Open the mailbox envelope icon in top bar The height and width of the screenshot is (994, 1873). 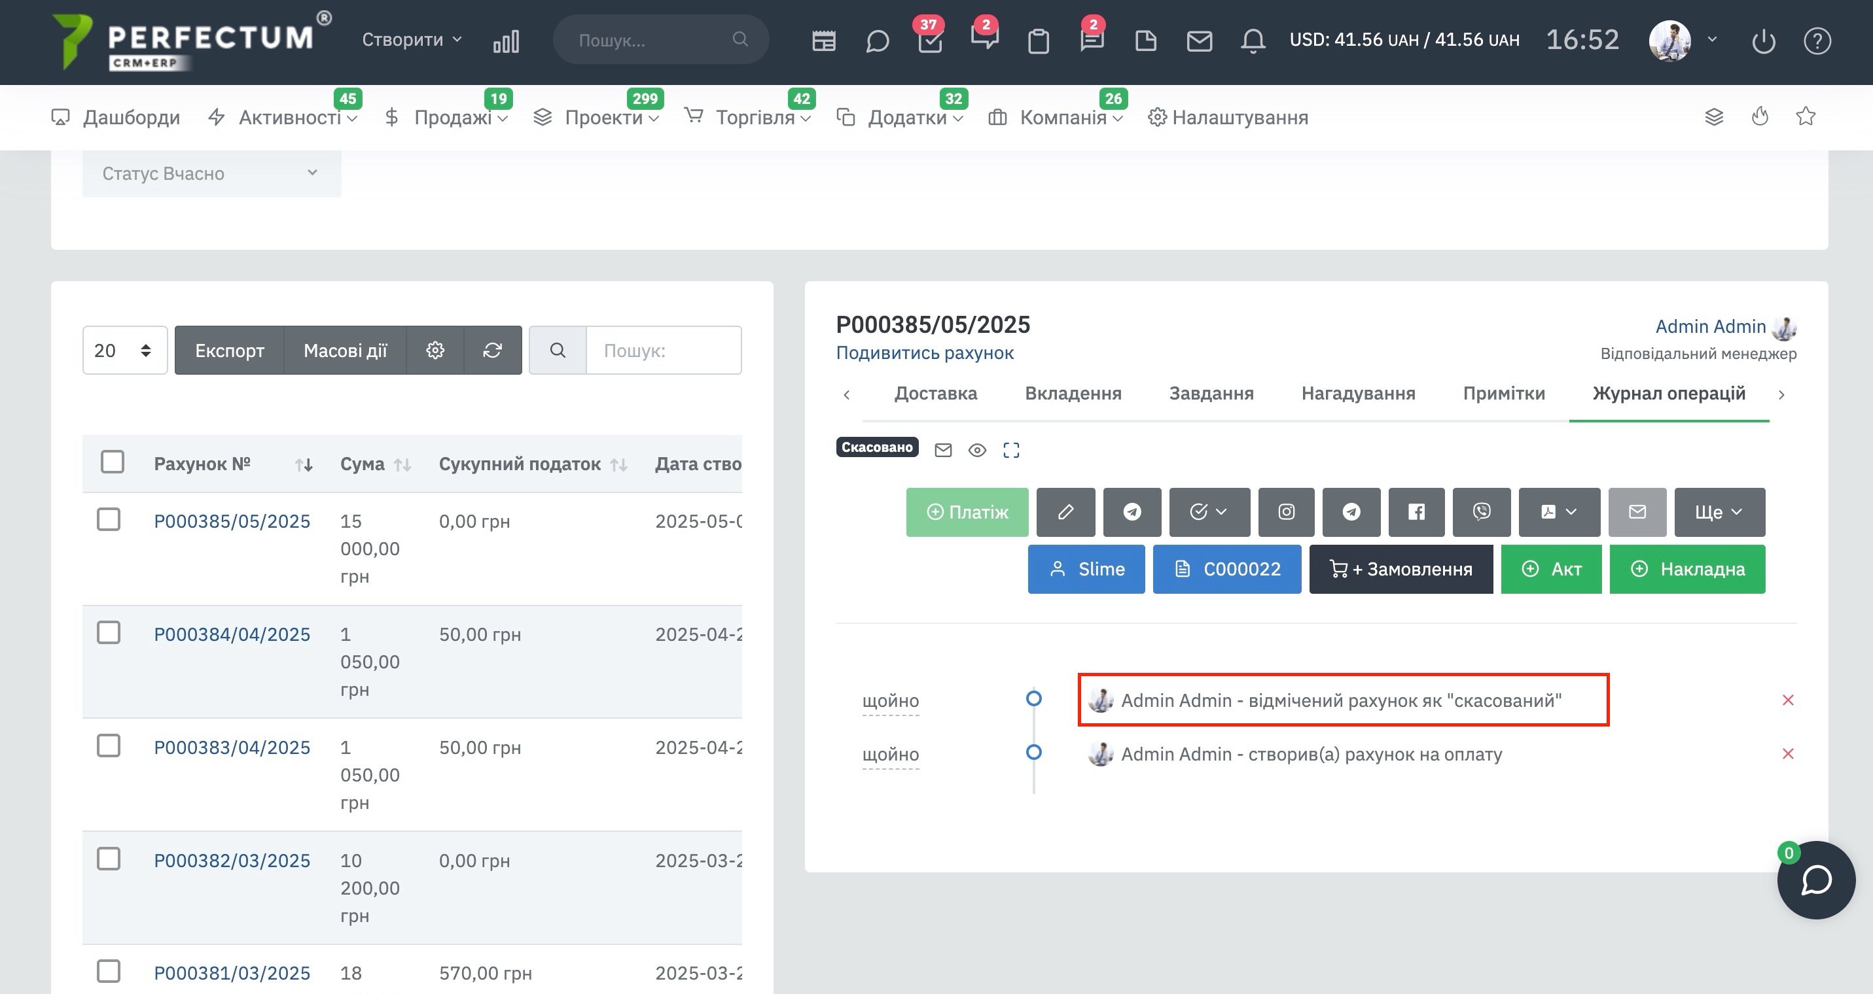1199,41
